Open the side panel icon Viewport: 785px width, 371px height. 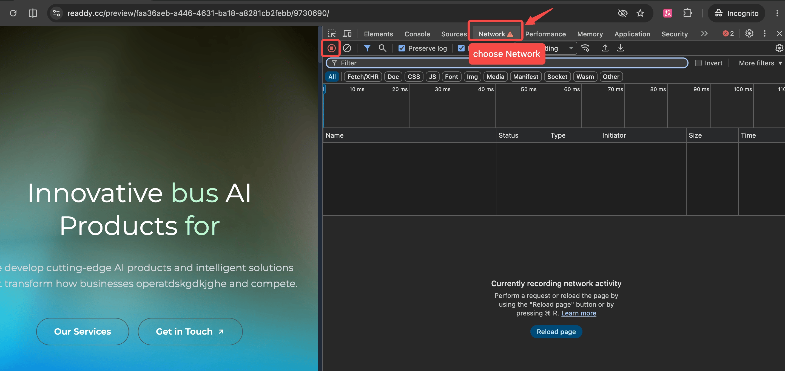tap(33, 13)
